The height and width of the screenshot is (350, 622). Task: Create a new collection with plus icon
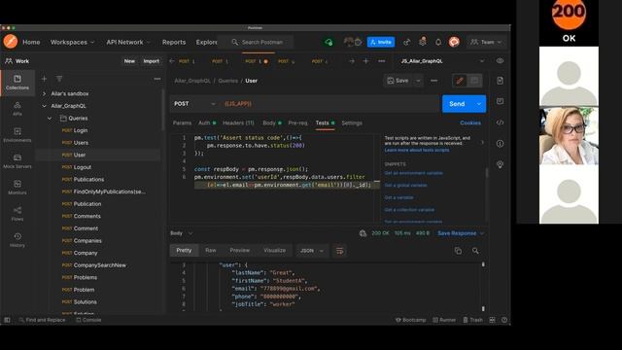tap(44, 79)
